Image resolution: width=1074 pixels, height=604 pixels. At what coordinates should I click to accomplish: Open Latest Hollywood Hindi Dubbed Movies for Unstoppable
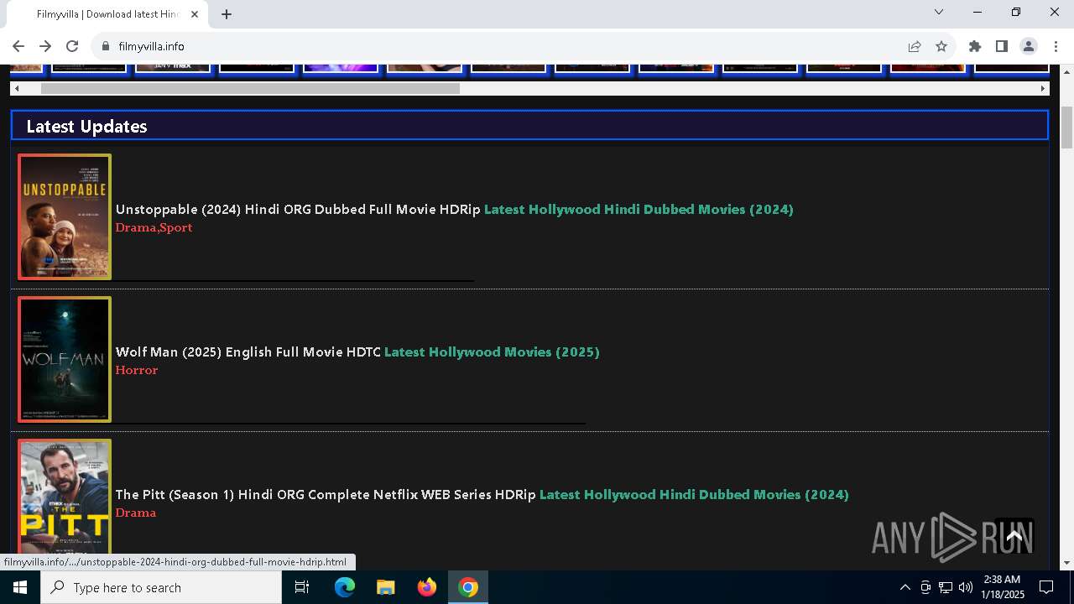[639, 209]
